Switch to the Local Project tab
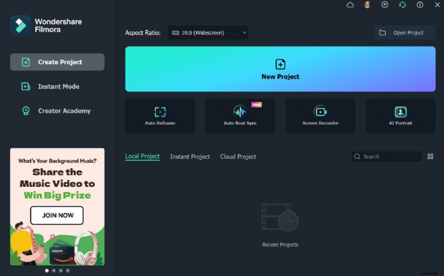The width and height of the screenshot is (444, 276). pyautogui.click(x=143, y=156)
